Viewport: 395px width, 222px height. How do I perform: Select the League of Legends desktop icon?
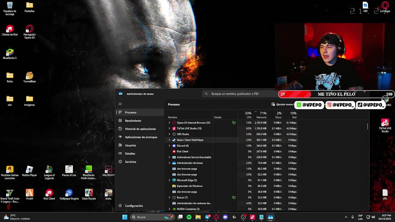point(49,173)
